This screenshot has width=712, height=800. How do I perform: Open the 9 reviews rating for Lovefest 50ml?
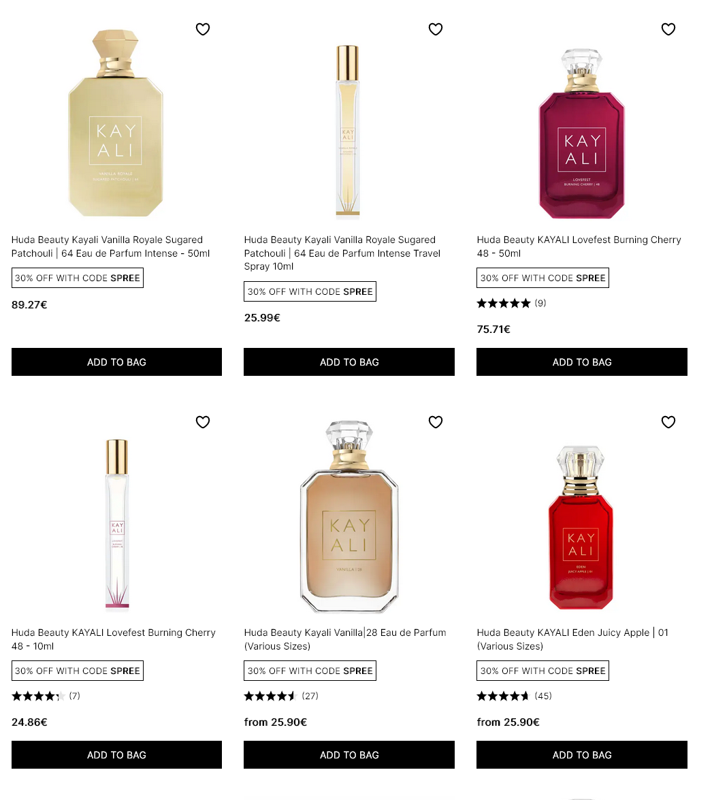(x=512, y=304)
